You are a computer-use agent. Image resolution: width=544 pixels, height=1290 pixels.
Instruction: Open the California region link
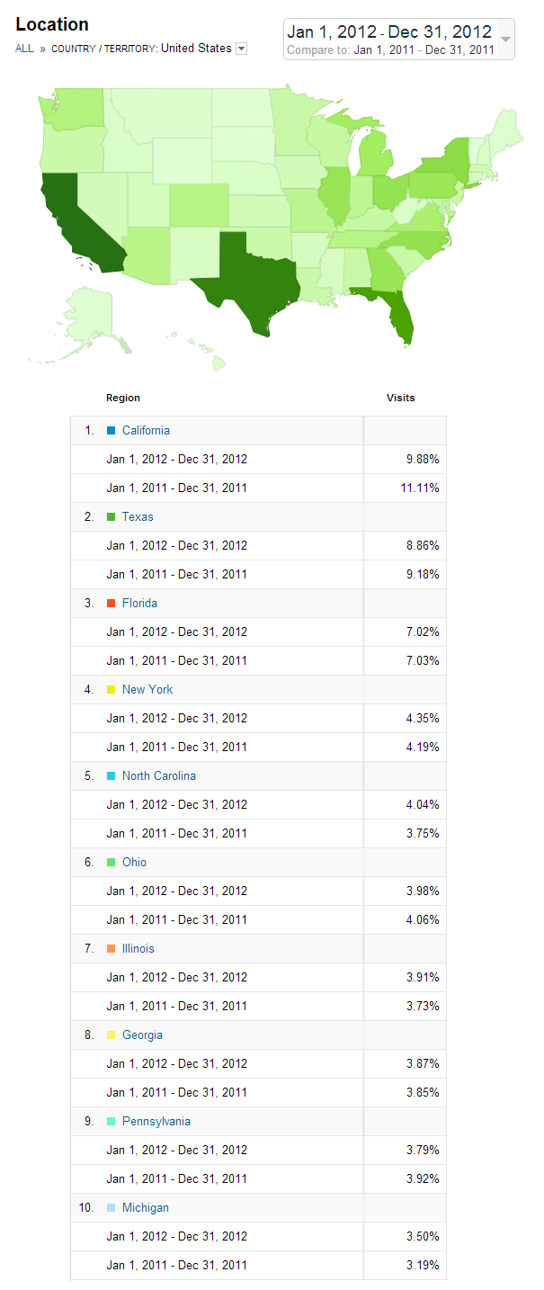[x=146, y=431]
